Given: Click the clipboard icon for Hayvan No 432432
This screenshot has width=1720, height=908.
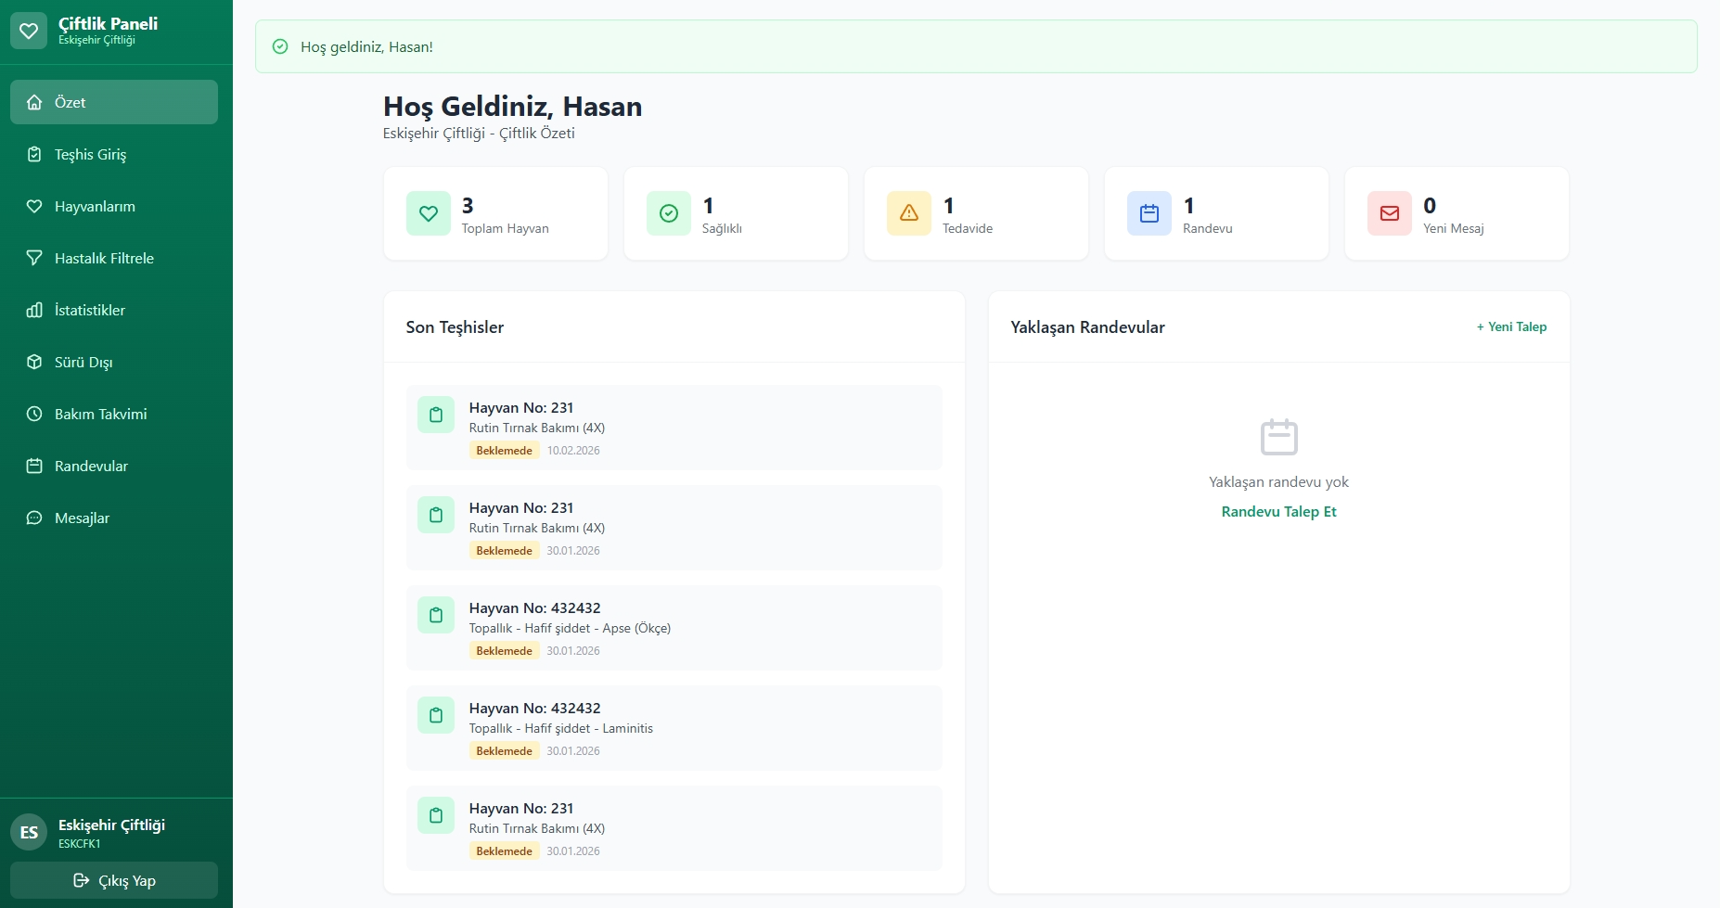Looking at the screenshot, I should tap(436, 615).
